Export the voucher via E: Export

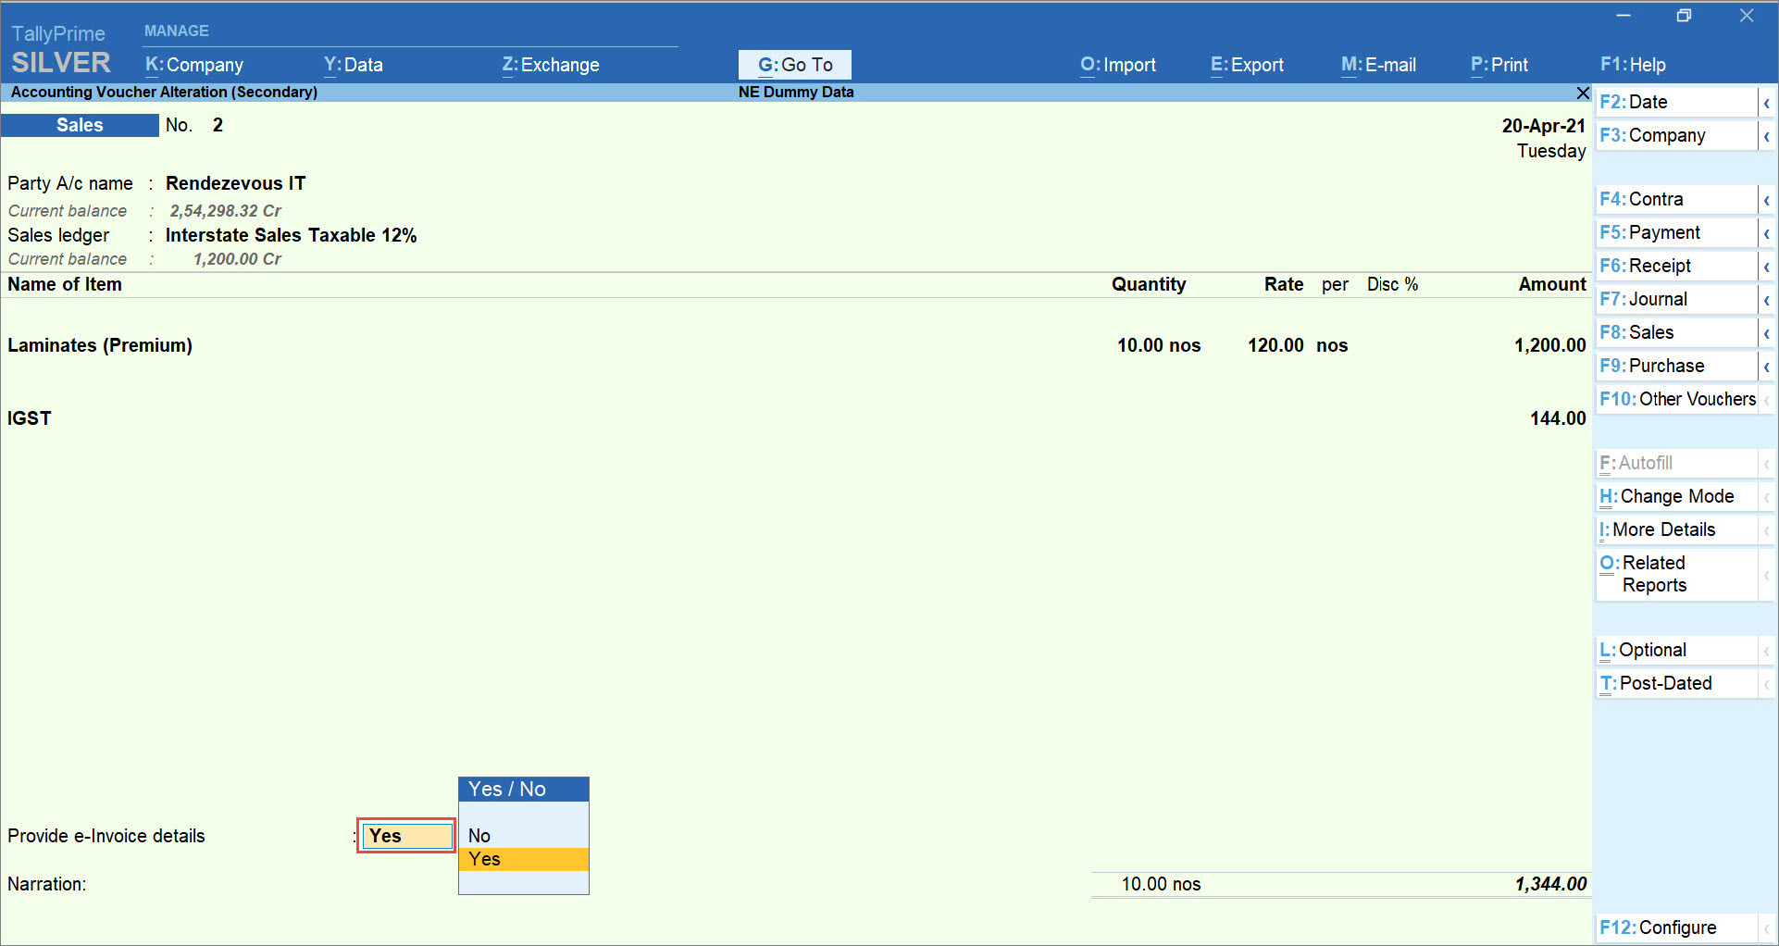[x=1247, y=65]
